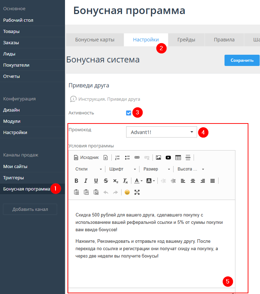Insert a YouTube video in editor

pos(168,158)
